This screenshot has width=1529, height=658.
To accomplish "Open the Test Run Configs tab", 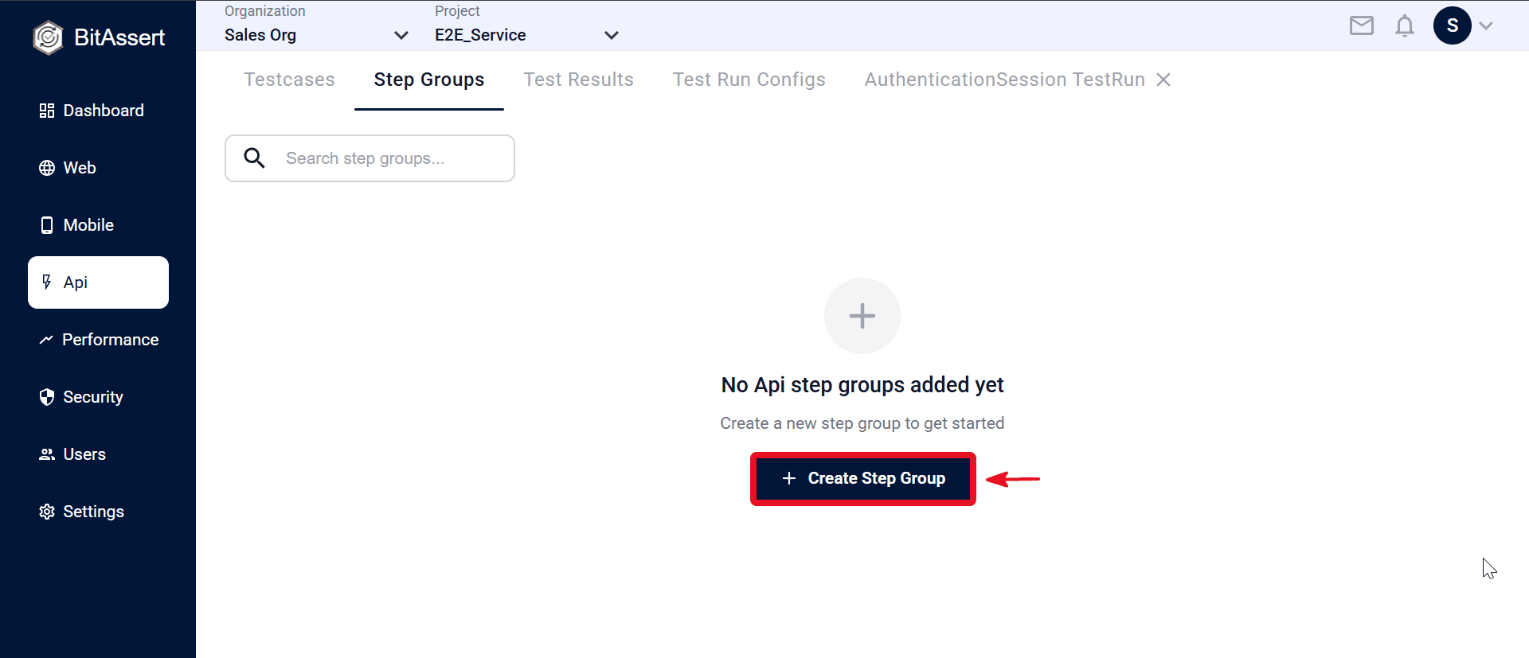I will (749, 80).
